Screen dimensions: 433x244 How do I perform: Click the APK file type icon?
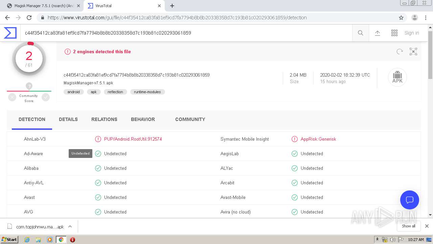(x=397, y=77)
